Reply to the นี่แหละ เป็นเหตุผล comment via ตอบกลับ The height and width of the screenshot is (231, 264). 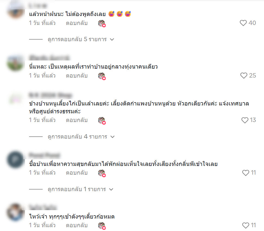click(x=77, y=76)
